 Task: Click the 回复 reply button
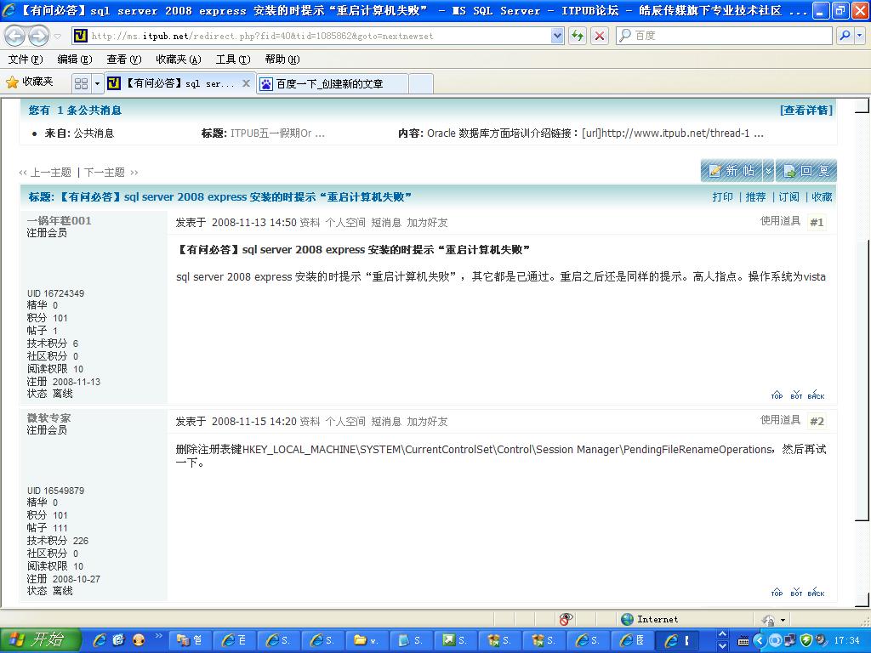(x=806, y=171)
